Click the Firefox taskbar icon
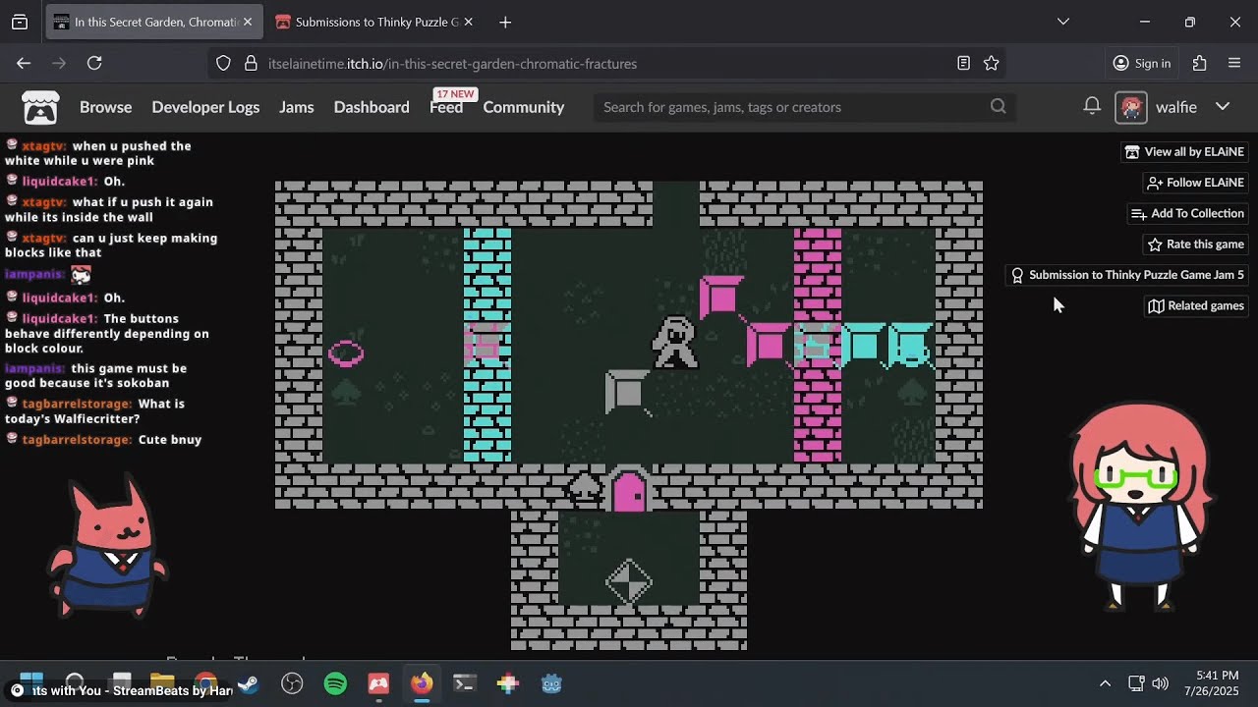Viewport: 1258px width, 707px height. click(x=422, y=683)
